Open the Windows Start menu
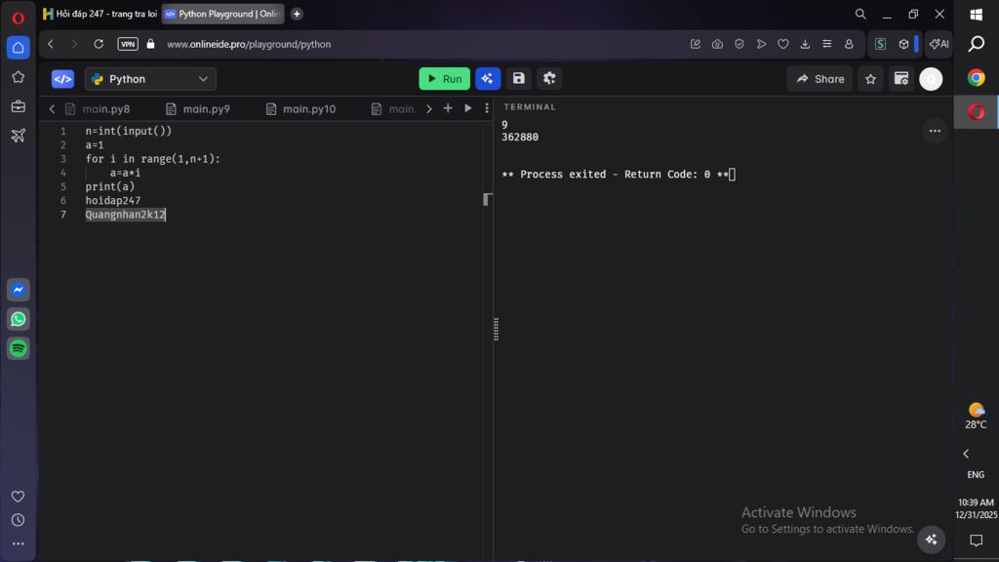Image resolution: width=999 pixels, height=562 pixels. [x=976, y=14]
